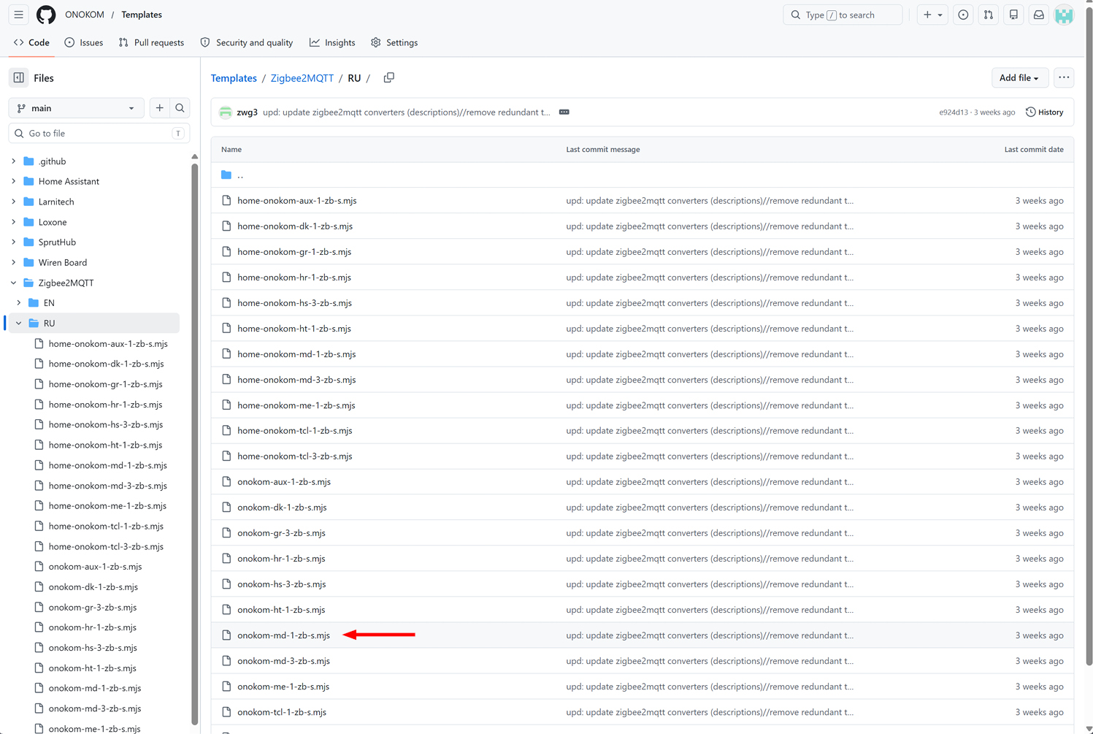Image resolution: width=1093 pixels, height=734 pixels.
Task: Click the GitHub logo home icon
Action: tap(46, 15)
